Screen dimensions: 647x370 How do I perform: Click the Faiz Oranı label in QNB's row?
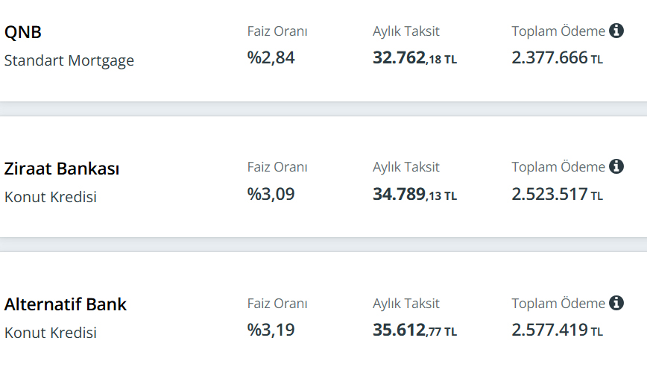point(277,31)
